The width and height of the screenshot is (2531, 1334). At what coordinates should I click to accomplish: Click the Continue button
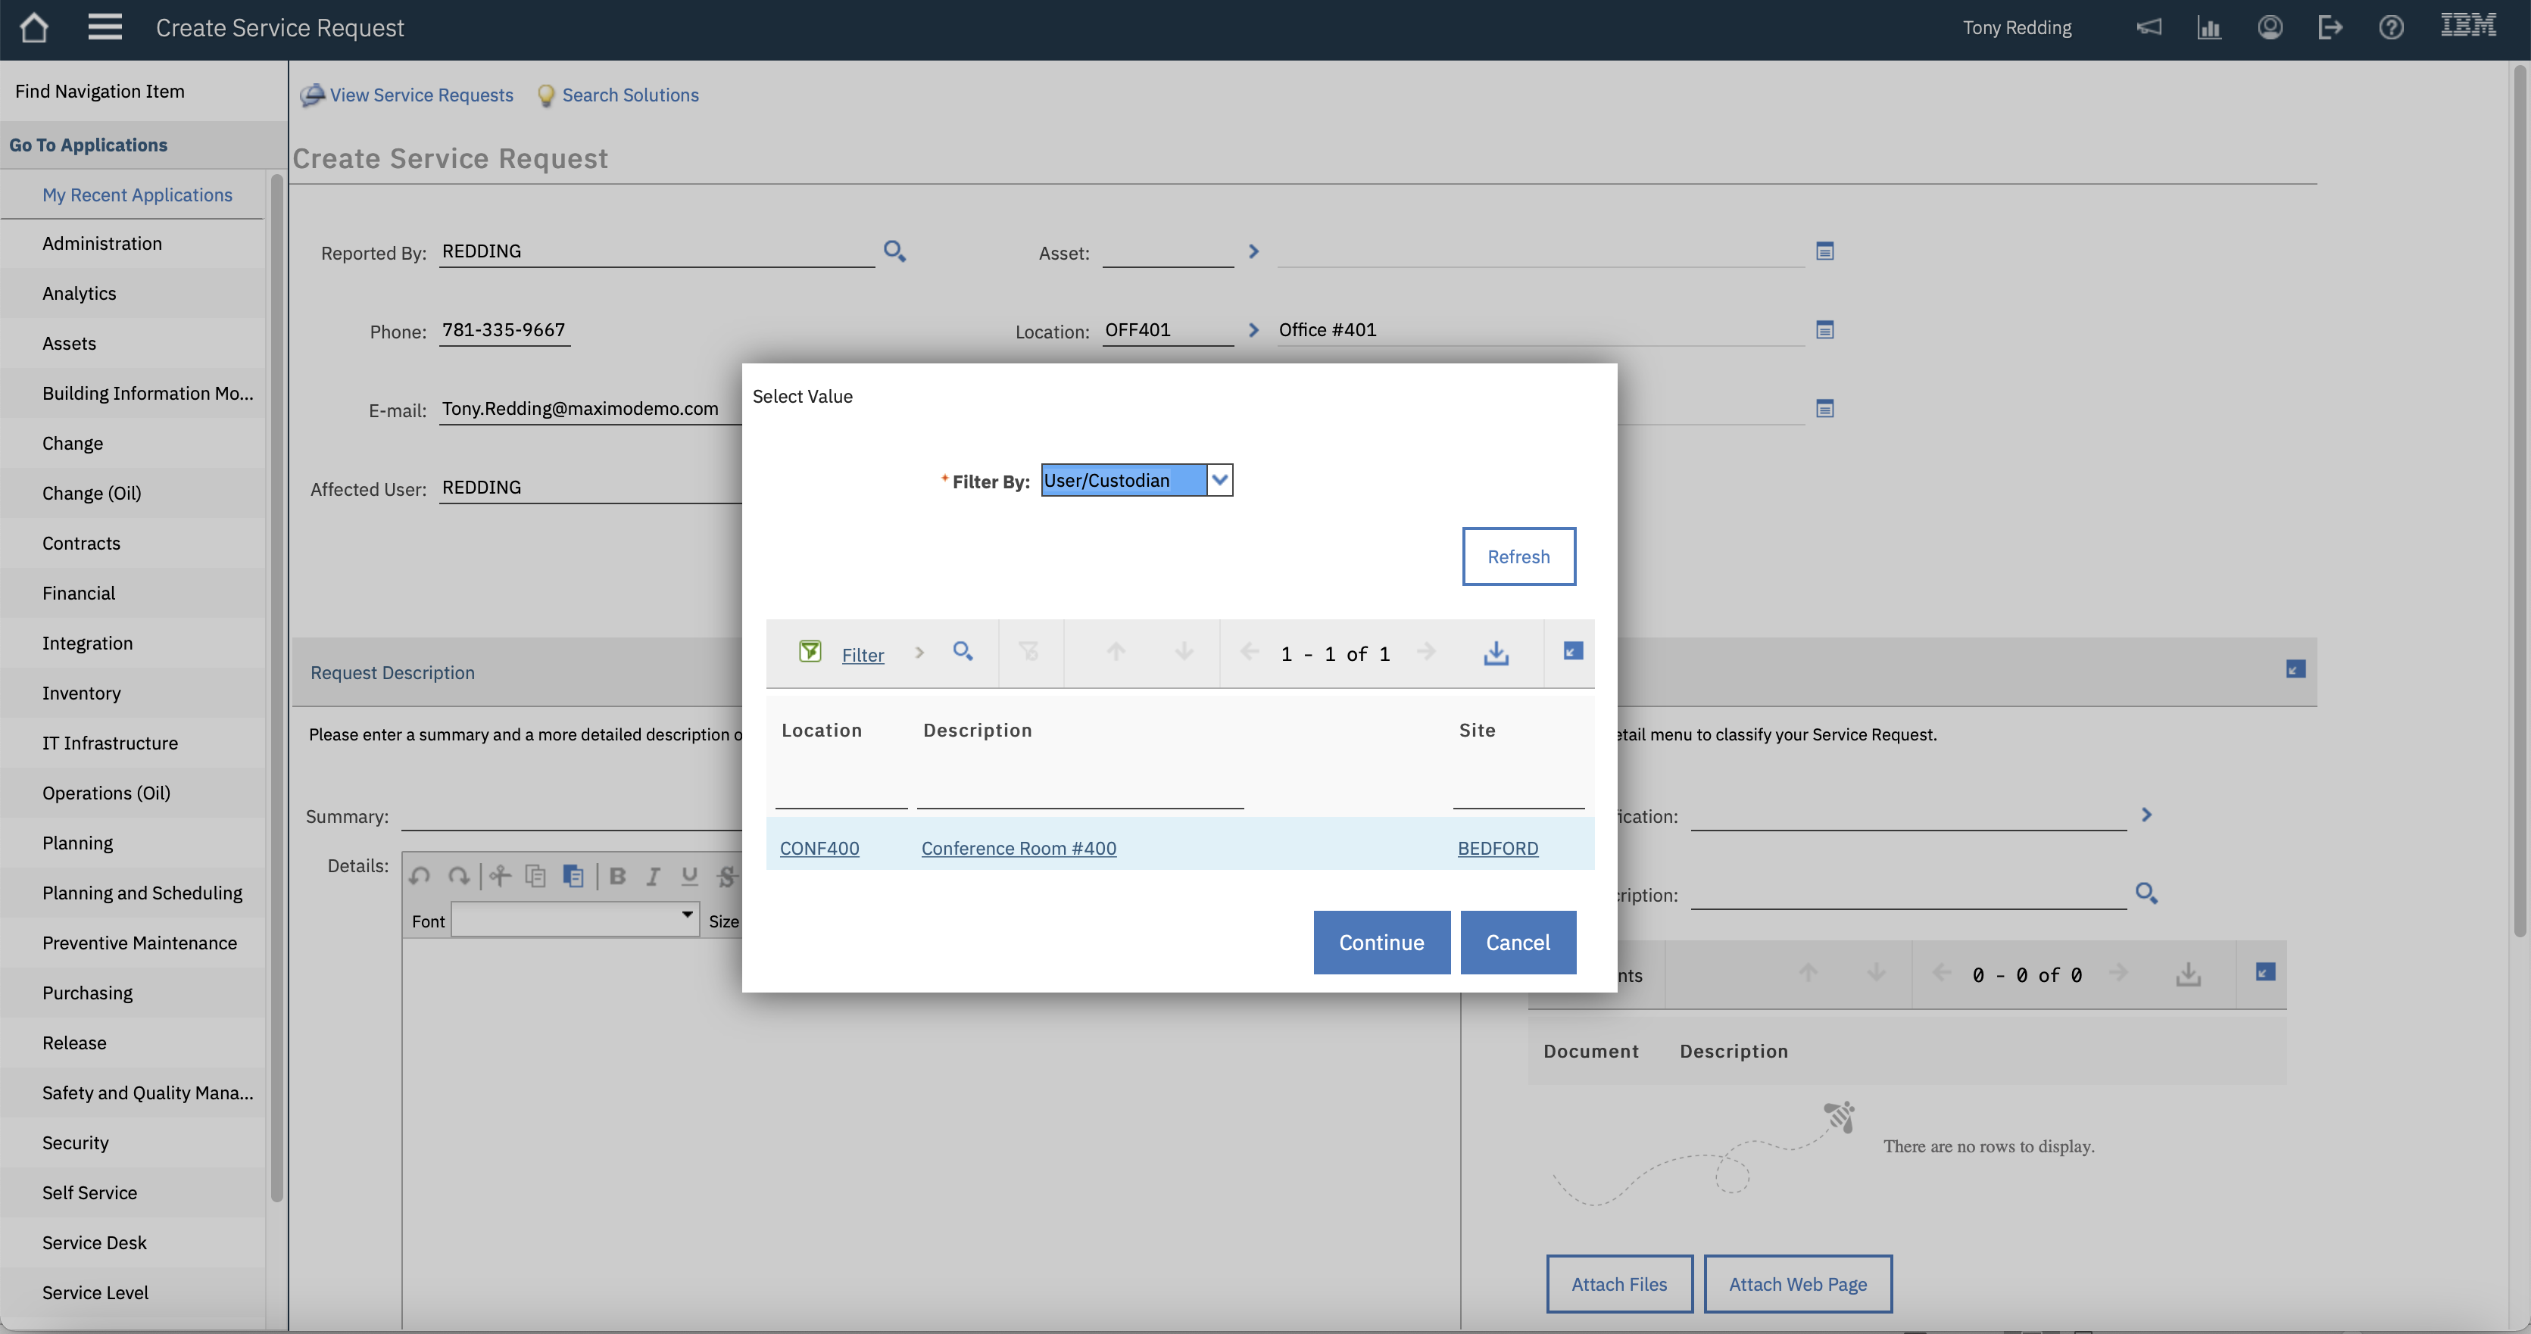pos(1381,942)
